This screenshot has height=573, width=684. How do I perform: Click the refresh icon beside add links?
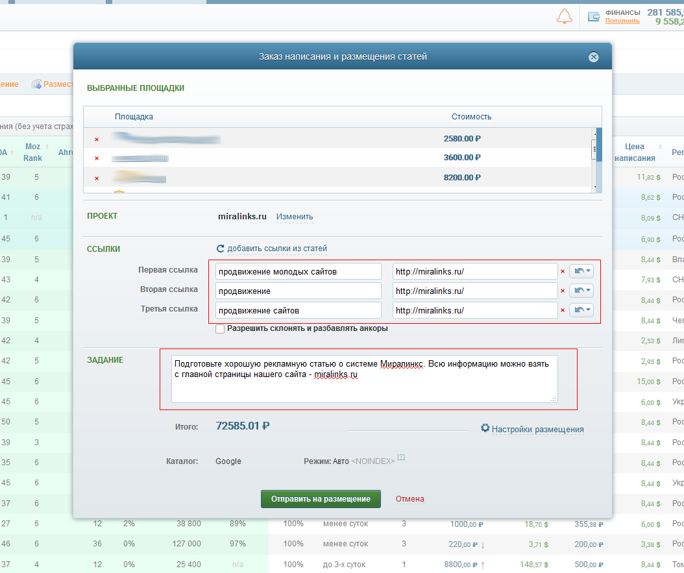click(x=220, y=249)
